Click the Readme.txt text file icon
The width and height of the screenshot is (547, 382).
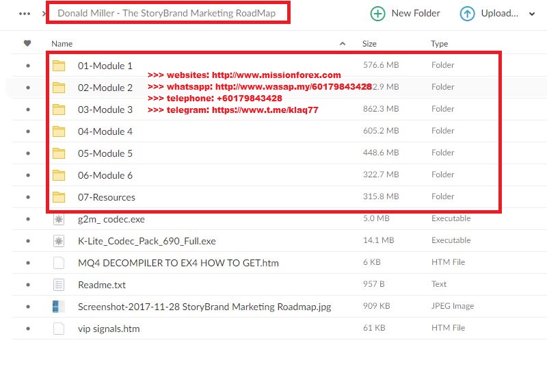[59, 285]
